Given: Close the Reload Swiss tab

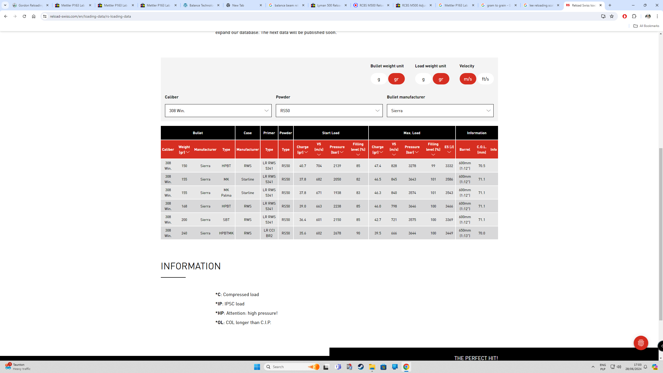Looking at the screenshot, I should (x=601, y=5).
